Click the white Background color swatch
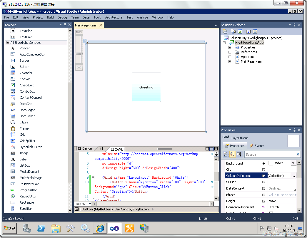Screen dimensions: 307x238 [271, 163]
